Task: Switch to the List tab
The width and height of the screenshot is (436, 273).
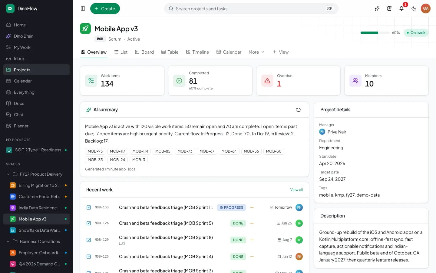Action: click(121, 52)
